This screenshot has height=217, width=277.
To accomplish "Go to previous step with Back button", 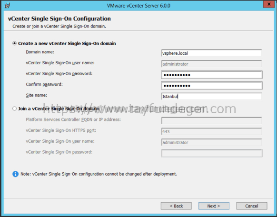I will click(x=176, y=206).
